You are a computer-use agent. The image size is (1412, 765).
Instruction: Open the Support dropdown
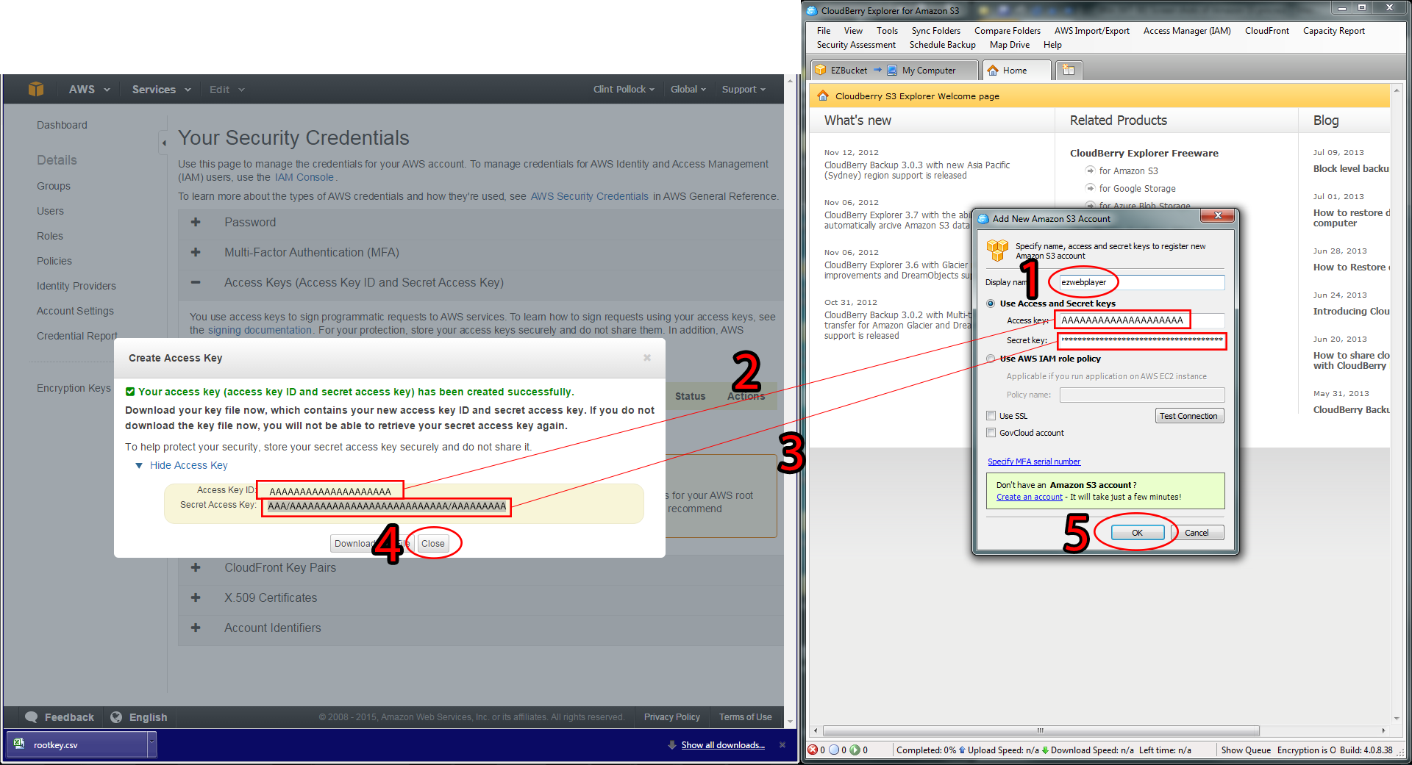pyautogui.click(x=744, y=89)
